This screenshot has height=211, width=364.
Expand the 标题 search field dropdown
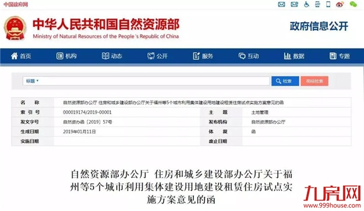click(32, 81)
